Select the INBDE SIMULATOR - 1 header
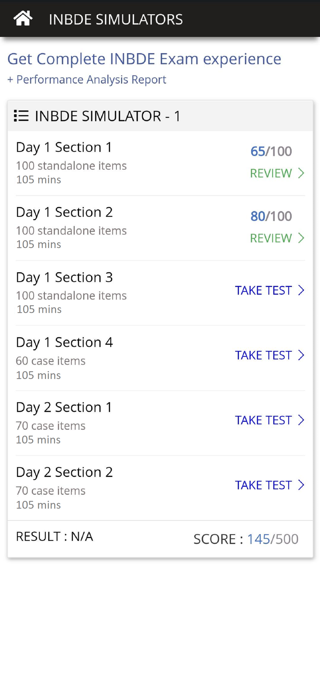Viewport: 320px width, 693px height. (107, 116)
